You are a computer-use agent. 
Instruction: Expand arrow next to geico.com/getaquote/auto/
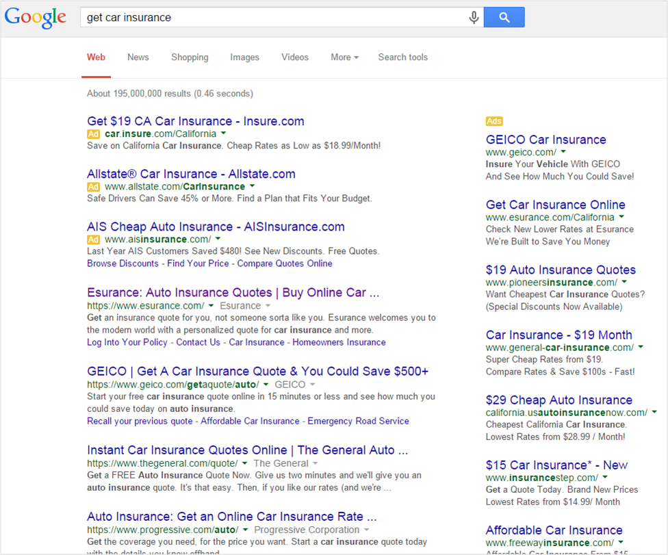[x=266, y=384]
